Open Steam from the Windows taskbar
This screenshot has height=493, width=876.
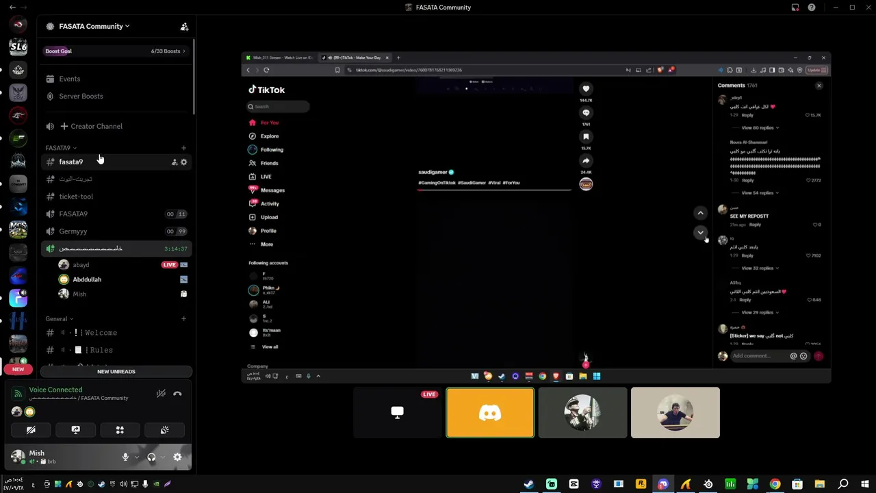coord(528,484)
